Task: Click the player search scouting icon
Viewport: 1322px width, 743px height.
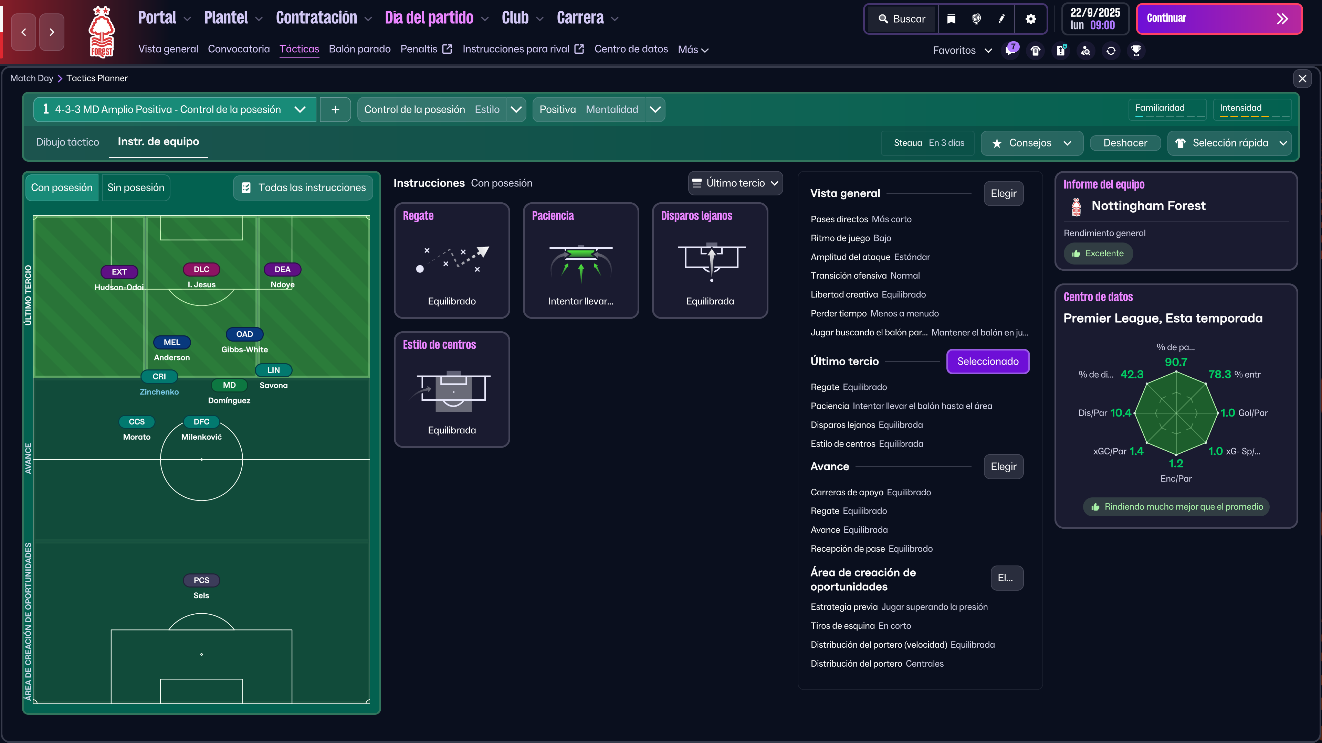Action: (1086, 50)
